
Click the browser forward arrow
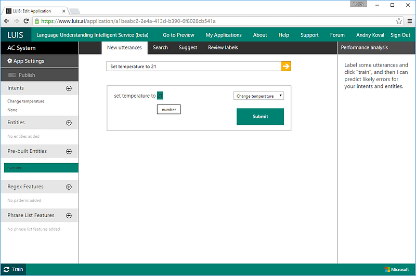[16, 21]
